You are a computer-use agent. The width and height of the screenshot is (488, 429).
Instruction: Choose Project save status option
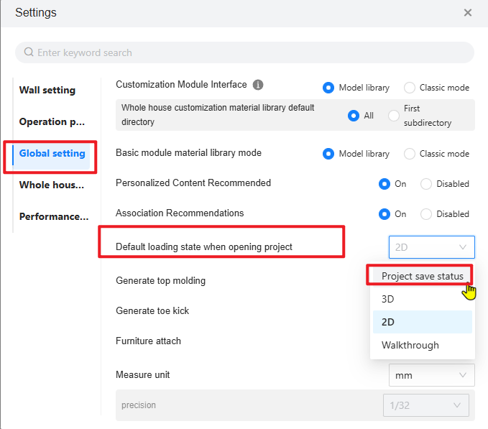tap(422, 276)
